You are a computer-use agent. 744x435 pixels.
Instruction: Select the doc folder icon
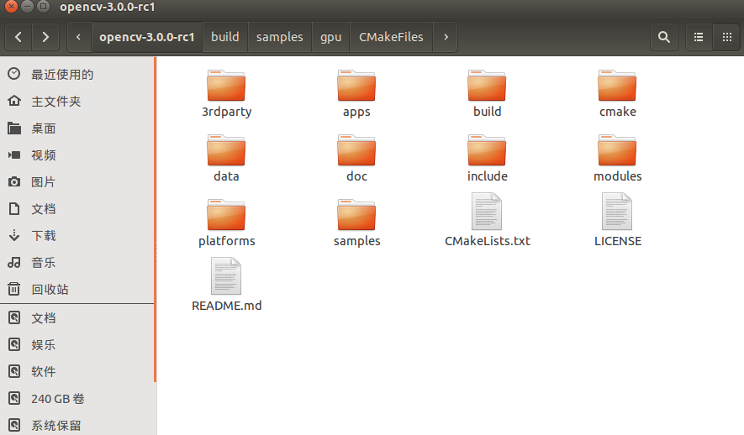[x=356, y=150]
